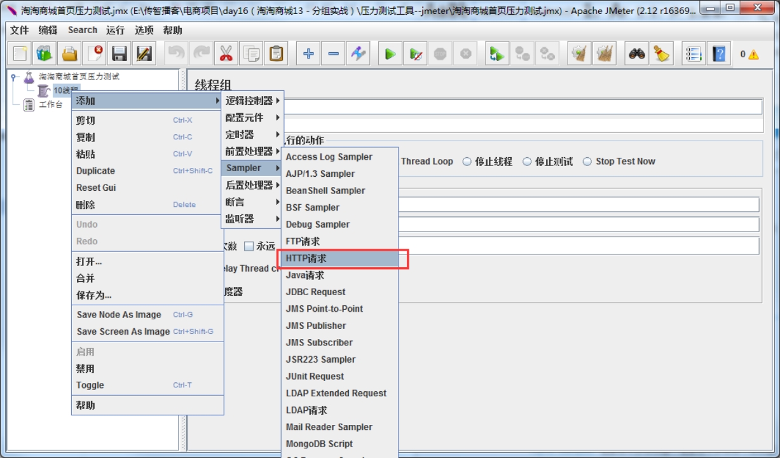Click the Shutdown toolbar icon
The image size is (780, 458).
[x=466, y=53]
